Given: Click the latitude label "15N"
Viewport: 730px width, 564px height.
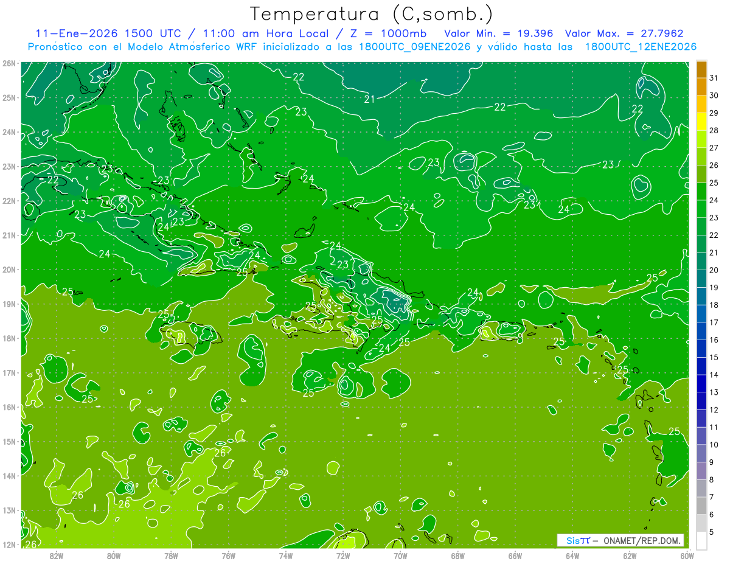Looking at the screenshot, I should (x=9, y=441).
